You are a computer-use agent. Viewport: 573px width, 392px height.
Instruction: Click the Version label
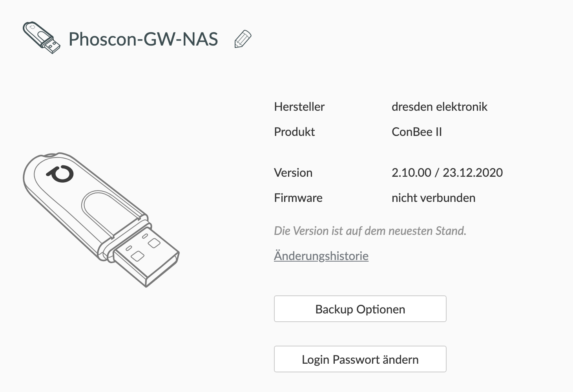(x=293, y=173)
